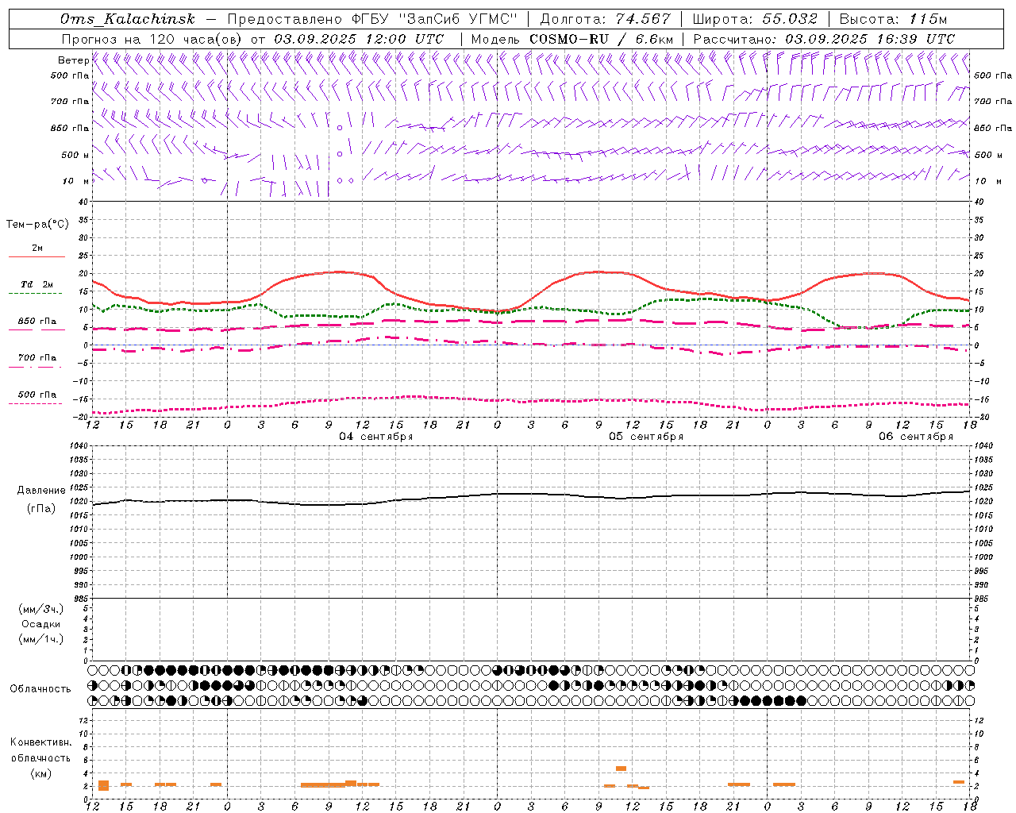Screen dimensions: 1016x813
Task: Click the '04 сентября' date label
Action: coord(375,437)
